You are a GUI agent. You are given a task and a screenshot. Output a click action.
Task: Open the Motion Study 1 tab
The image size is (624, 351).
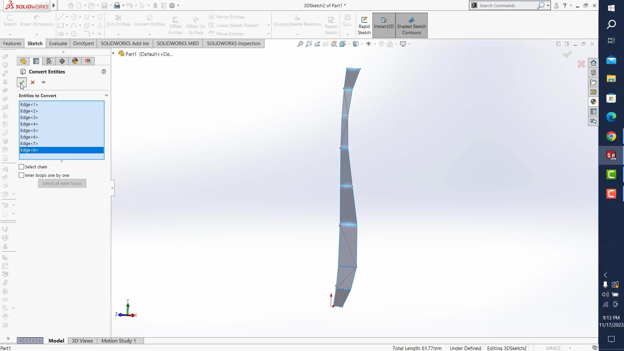118,341
